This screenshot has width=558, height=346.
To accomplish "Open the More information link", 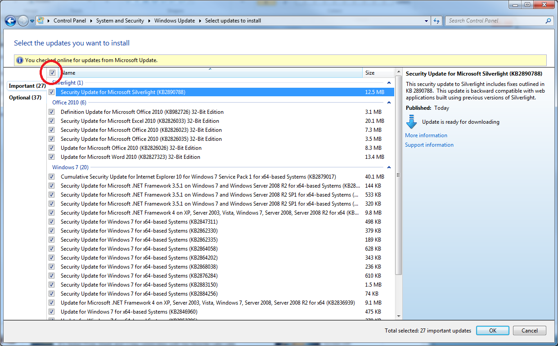I will coord(426,135).
